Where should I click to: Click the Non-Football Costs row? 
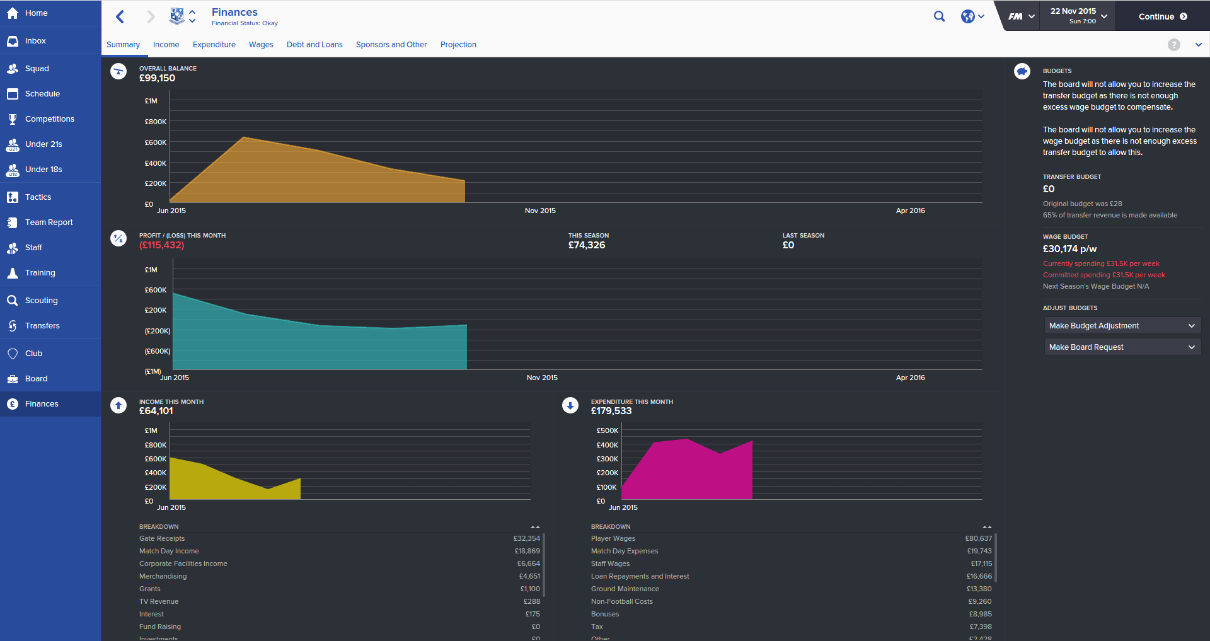[792, 602]
